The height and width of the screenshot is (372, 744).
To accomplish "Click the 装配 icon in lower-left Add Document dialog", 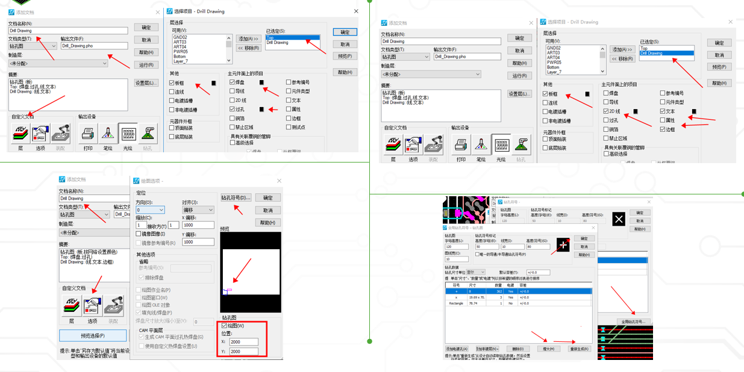I will (x=113, y=305).
